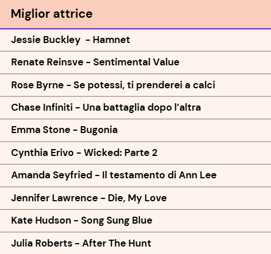The width and height of the screenshot is (271, 254).
Task: Select the Jessie Buckley – Hamnet row
Action: coord(135,40)
